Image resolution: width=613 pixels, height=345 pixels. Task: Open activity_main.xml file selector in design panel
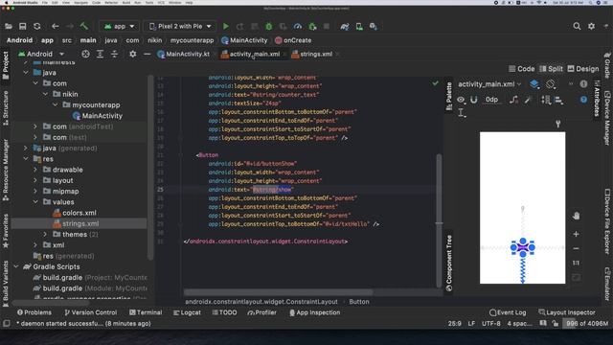pos(489,84)
